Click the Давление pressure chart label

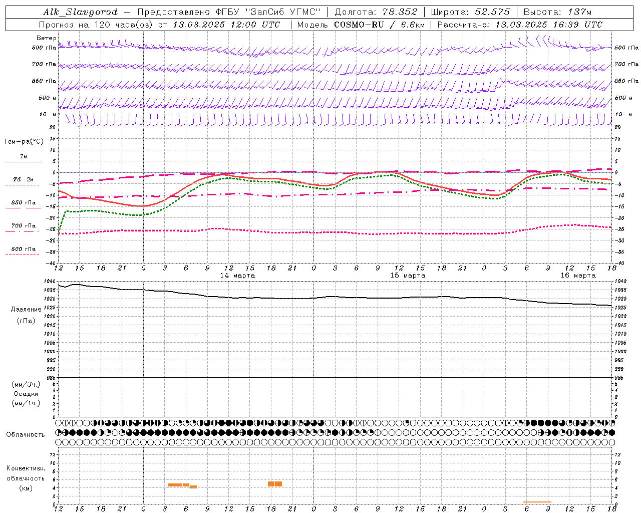(26, 310)
